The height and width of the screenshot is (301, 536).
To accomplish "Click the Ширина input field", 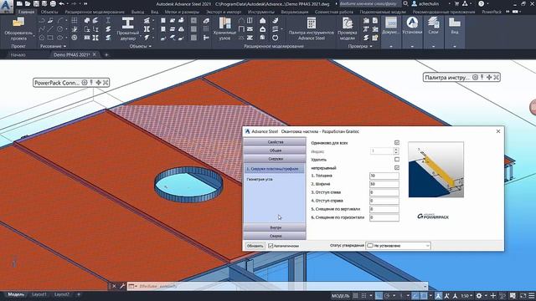I will click(384, 184).
